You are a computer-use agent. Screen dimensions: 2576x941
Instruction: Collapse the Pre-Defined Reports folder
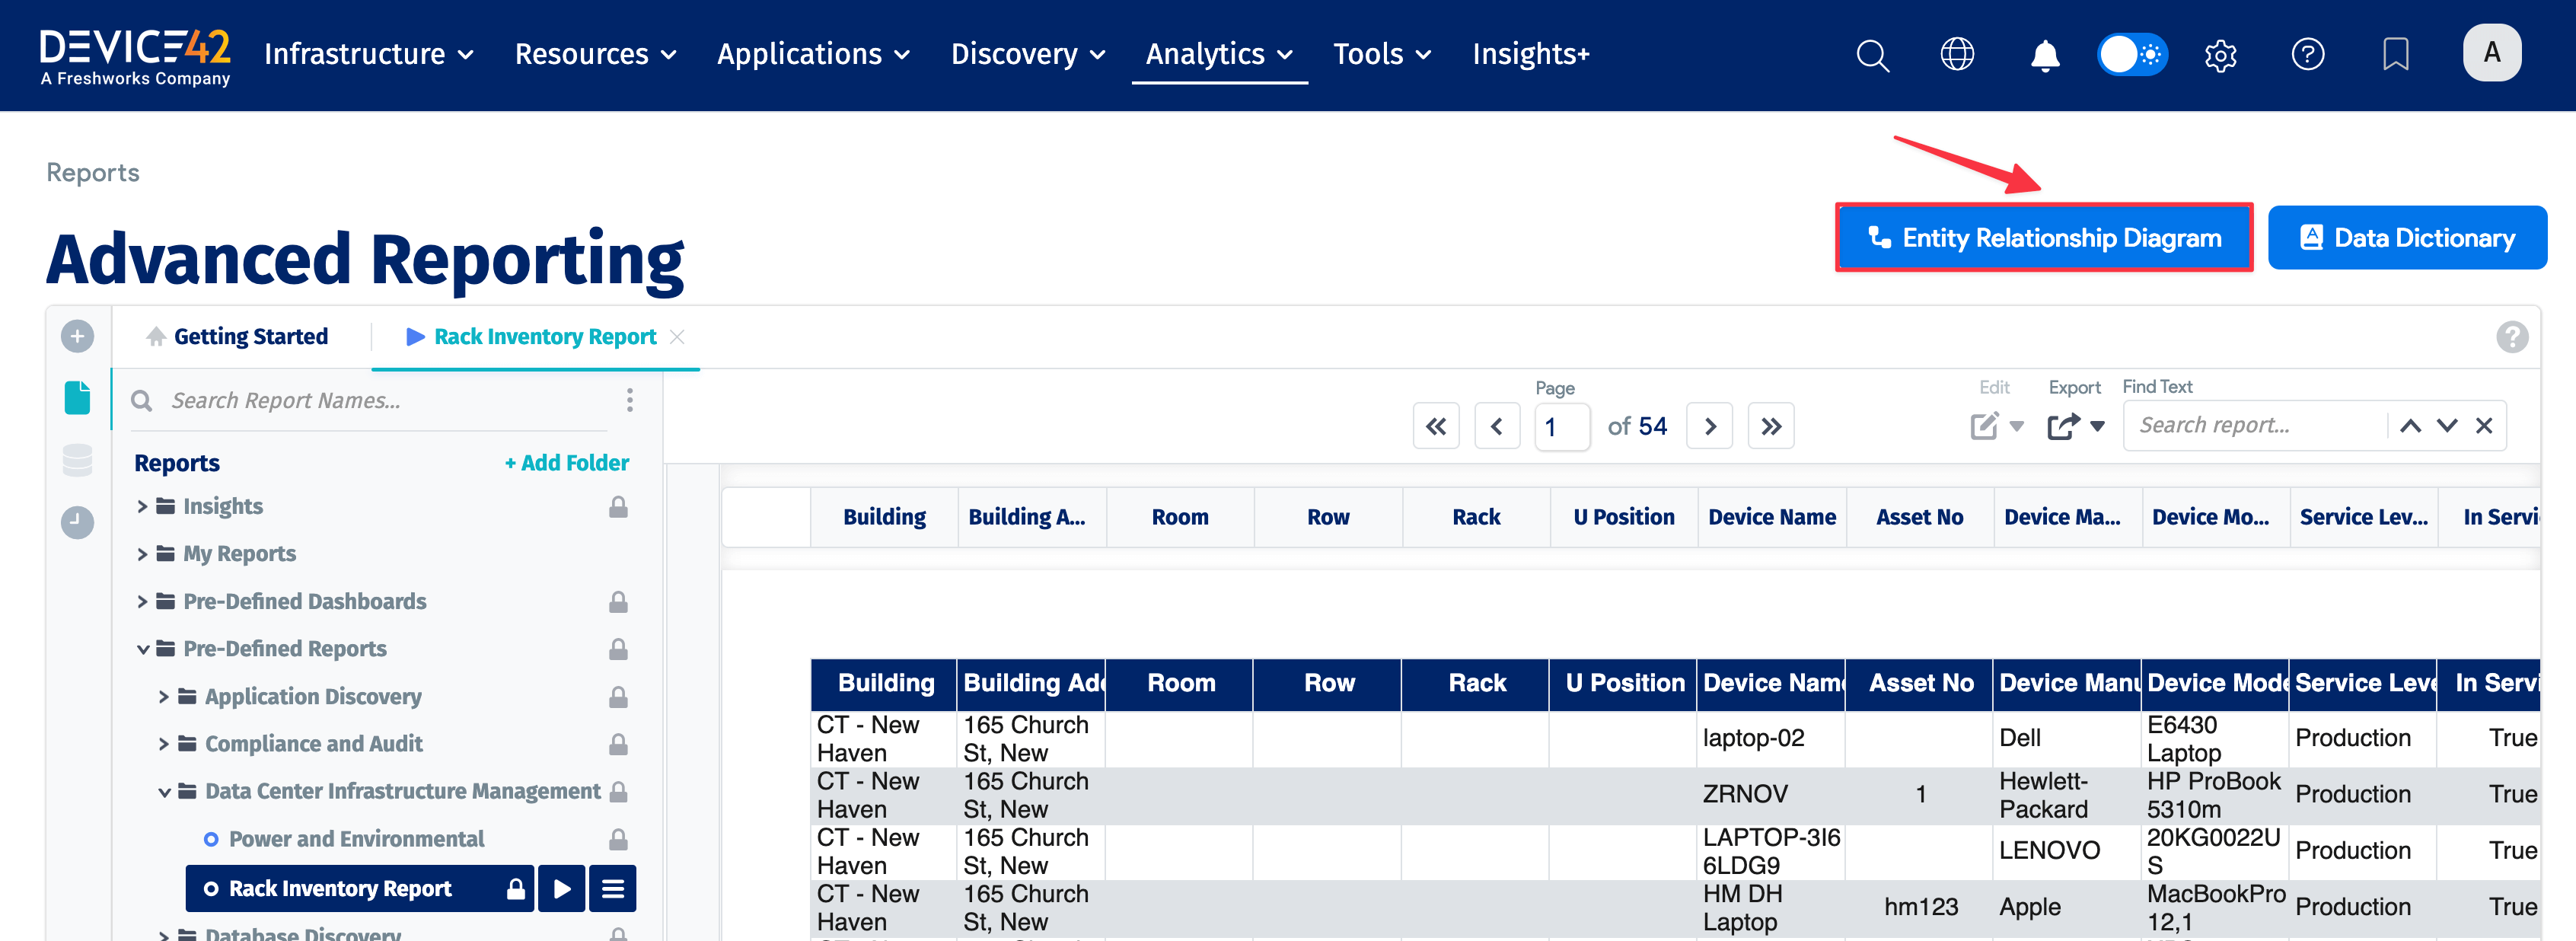click(142, 649)
